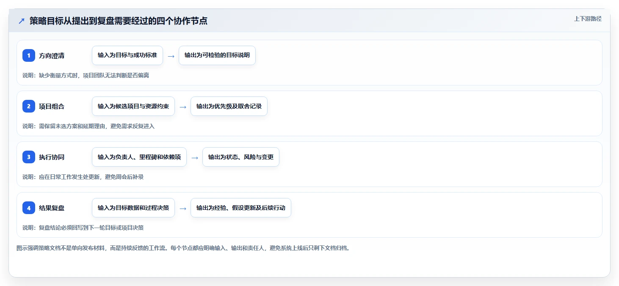Click the 输入为候选项目与资源约束 box

coord(133,106)
